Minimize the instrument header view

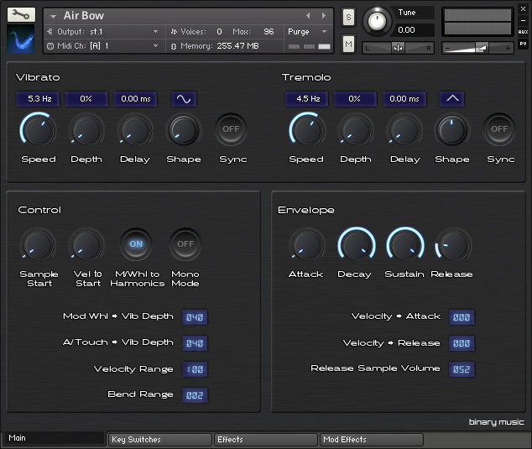point(523,20)
